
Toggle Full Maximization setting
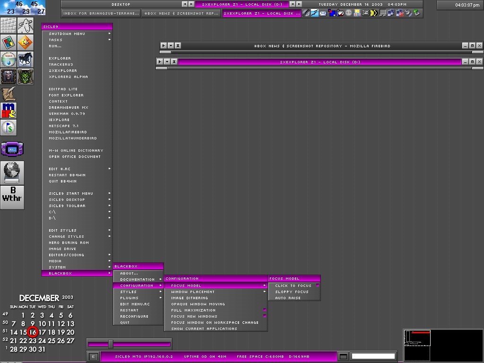[216, 310]
